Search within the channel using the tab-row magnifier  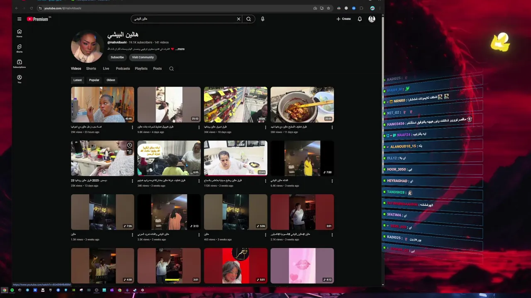[x=171, y=69]
